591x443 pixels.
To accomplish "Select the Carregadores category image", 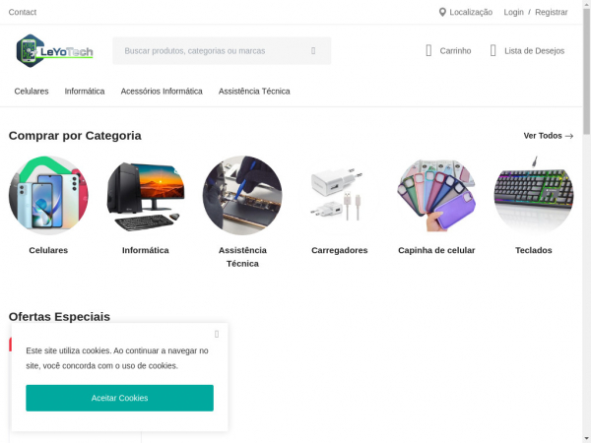I will pyautogui.click(x=339, y=195).
